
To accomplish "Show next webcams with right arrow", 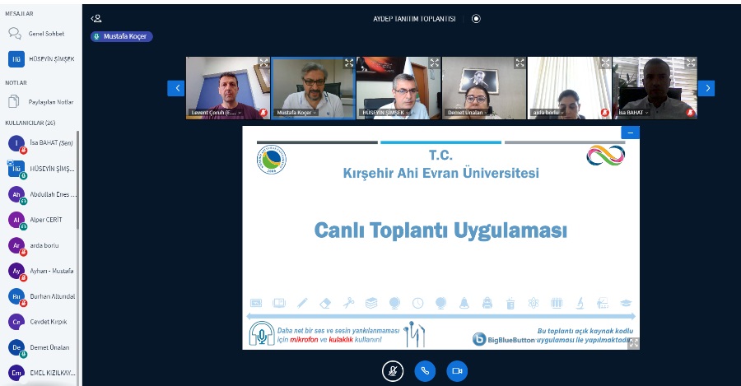I will pos(706,88).
